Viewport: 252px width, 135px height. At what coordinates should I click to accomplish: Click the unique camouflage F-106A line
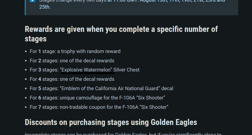pos(97,98)
